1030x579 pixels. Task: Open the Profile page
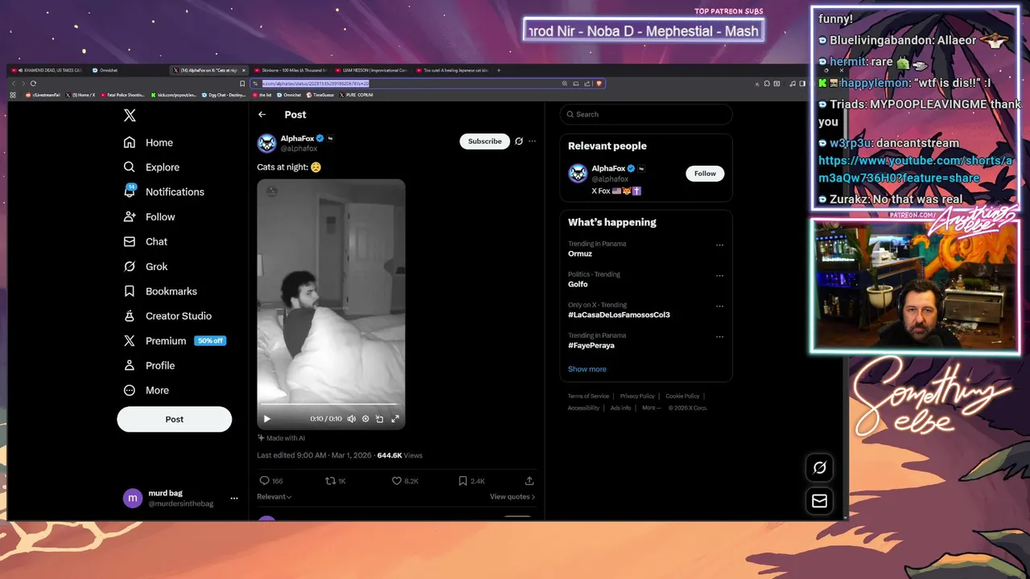149,365
